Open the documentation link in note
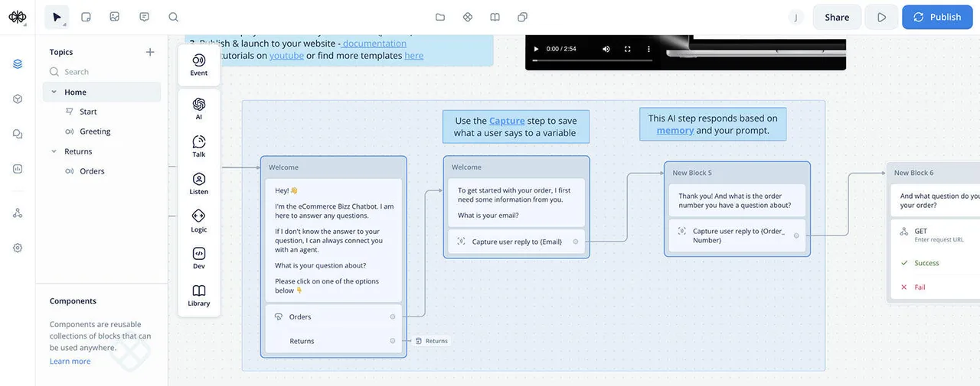 374,44
